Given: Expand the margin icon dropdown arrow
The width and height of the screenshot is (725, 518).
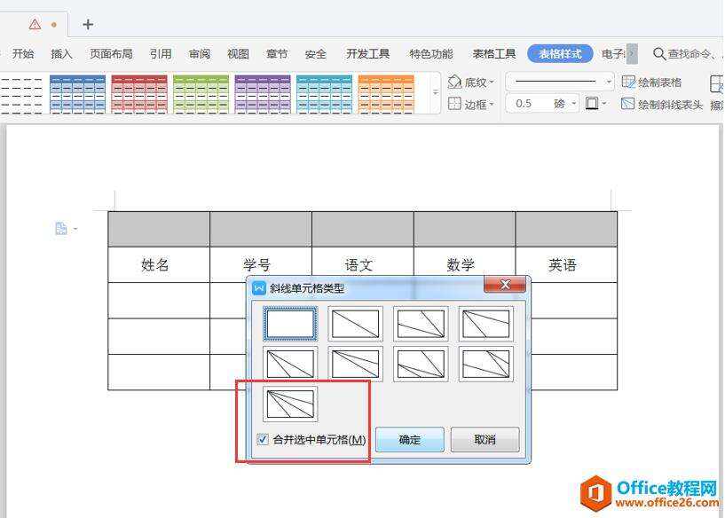Looking at the screenshot, I should click(75, 229).
